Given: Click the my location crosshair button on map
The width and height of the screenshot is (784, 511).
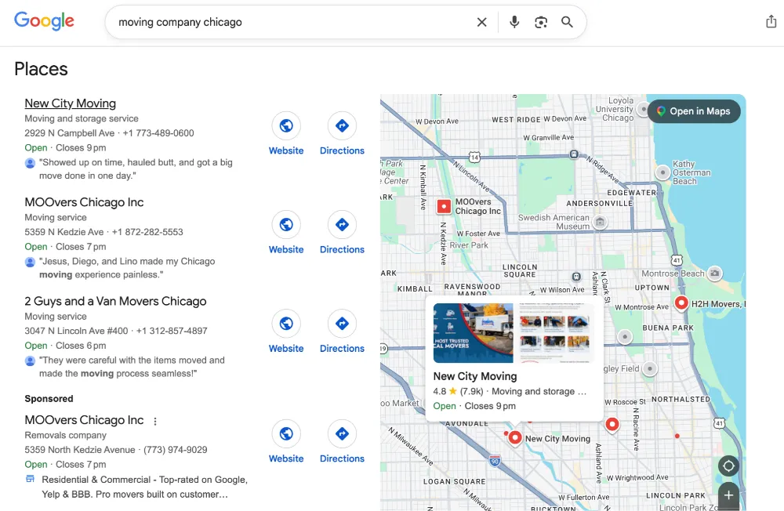Looking at the screenshot, I should pos(728,466).
